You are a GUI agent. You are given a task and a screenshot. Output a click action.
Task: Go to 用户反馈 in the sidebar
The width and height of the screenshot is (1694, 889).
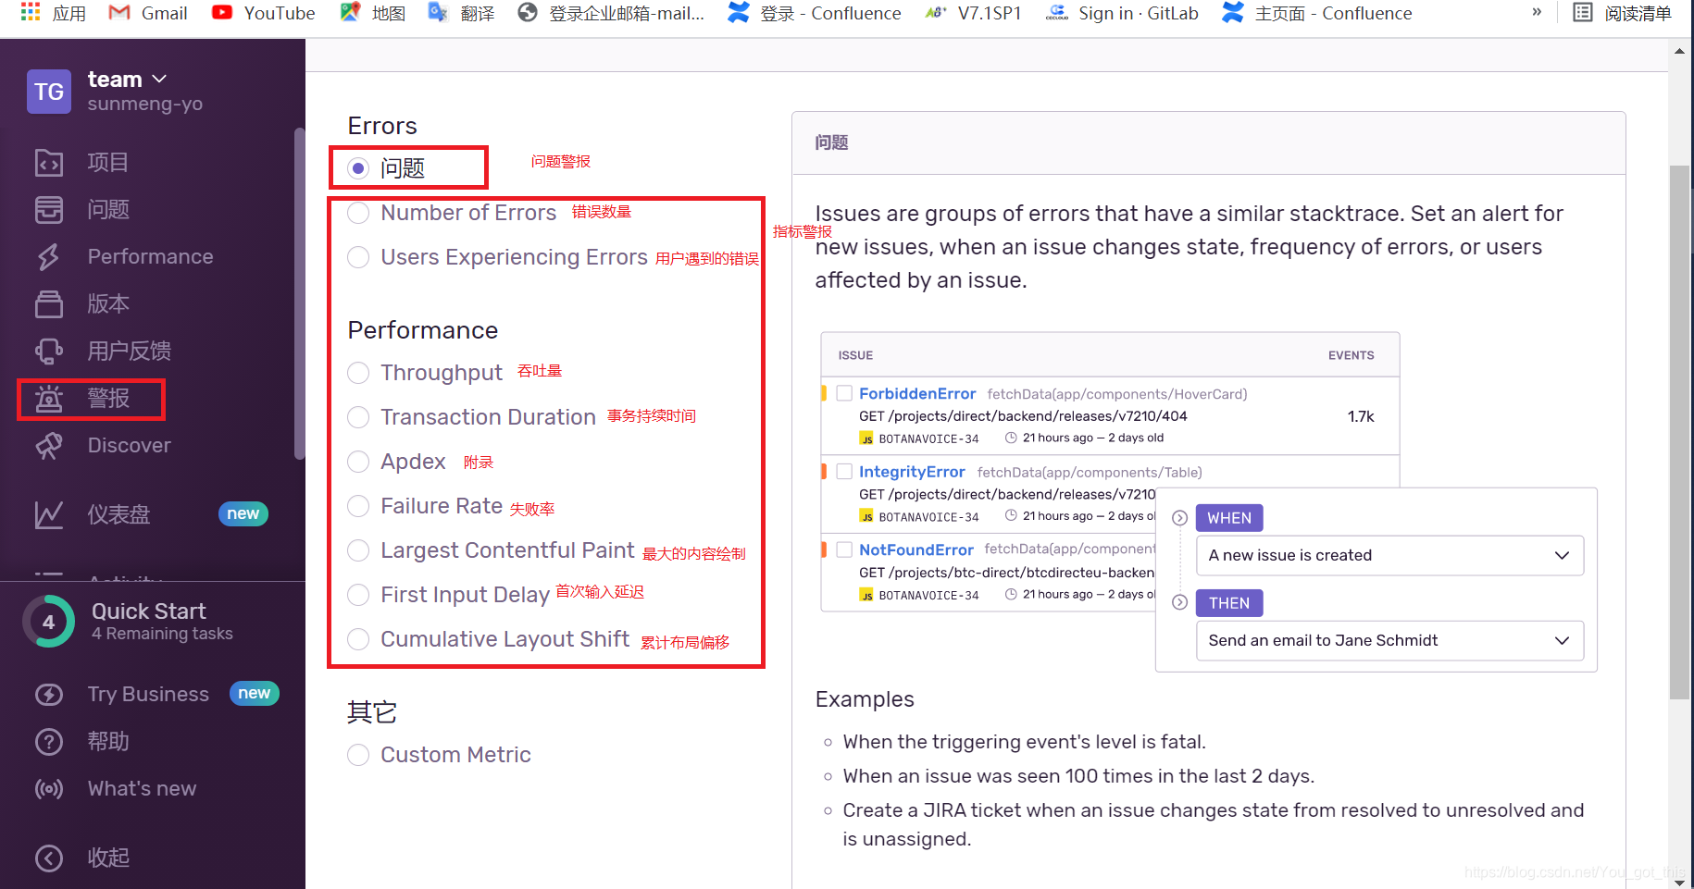(130, 352)
